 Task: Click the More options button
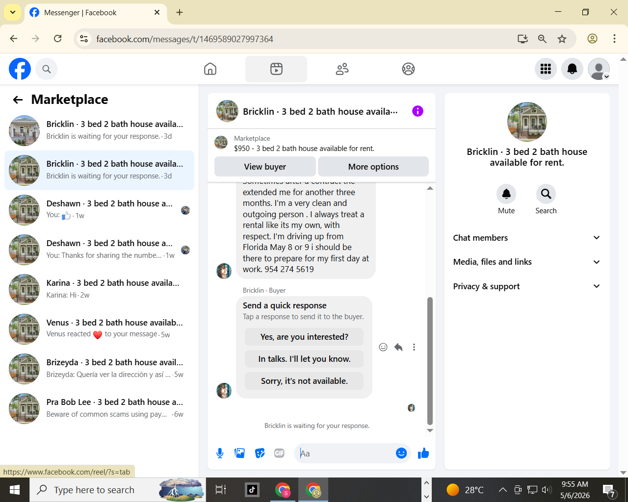pyautogui.click(x=373, y=167)
